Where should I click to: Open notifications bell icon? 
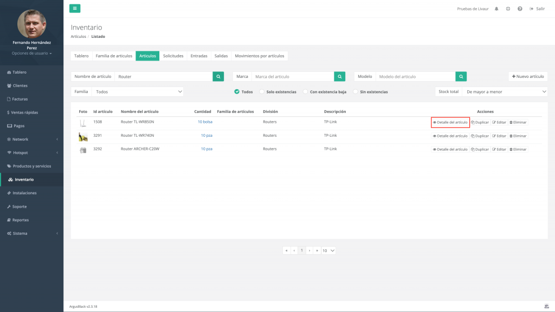coord(496,9)
